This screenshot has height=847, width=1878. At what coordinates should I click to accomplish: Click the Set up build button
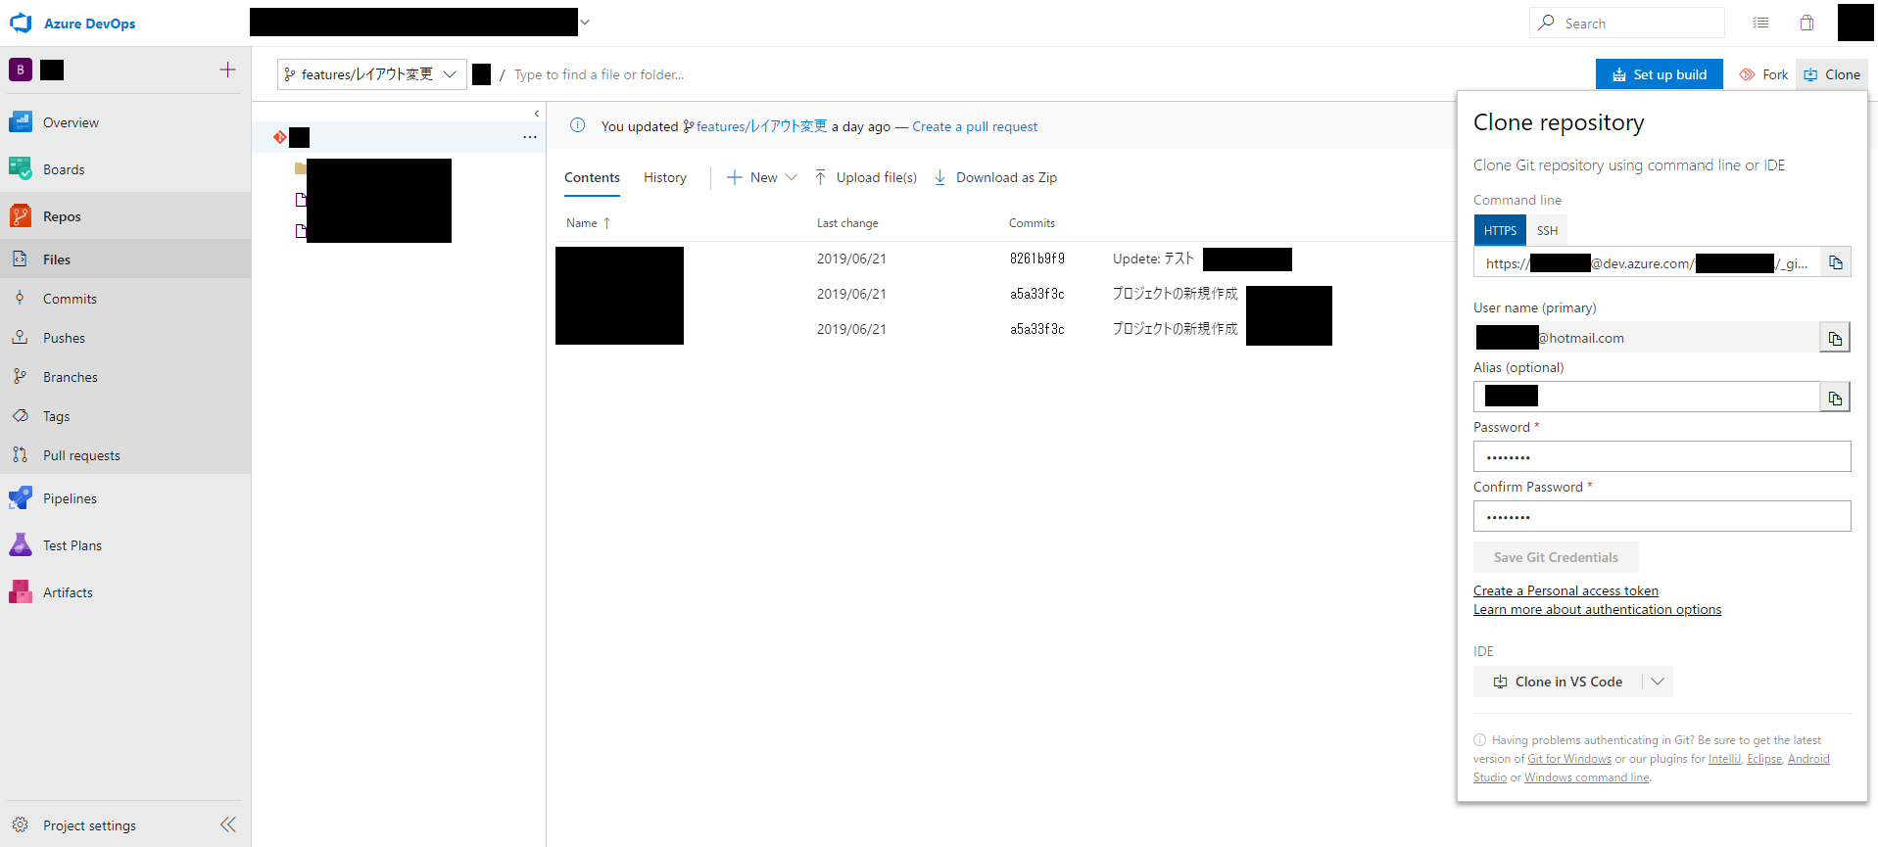pos(1660,74)
